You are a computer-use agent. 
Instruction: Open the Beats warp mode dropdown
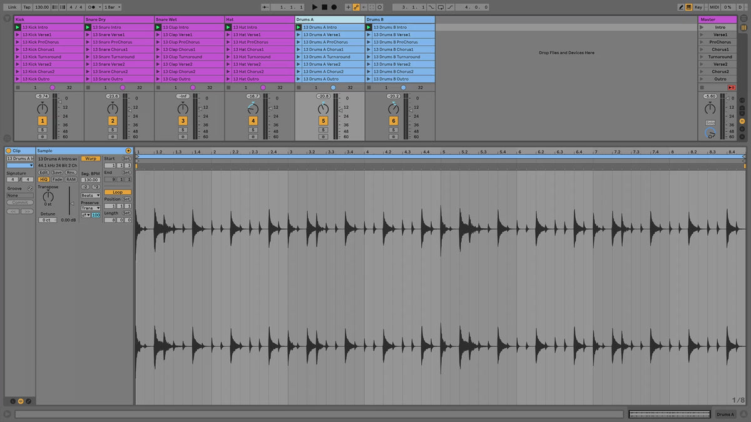click(x=90, y=196)
